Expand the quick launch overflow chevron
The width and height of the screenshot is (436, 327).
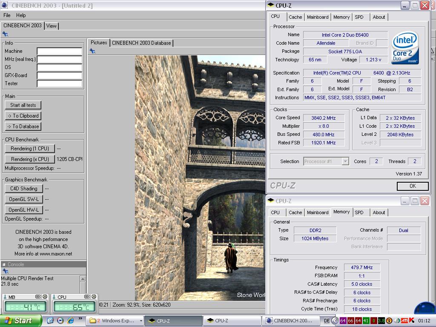tap(80, 318)
